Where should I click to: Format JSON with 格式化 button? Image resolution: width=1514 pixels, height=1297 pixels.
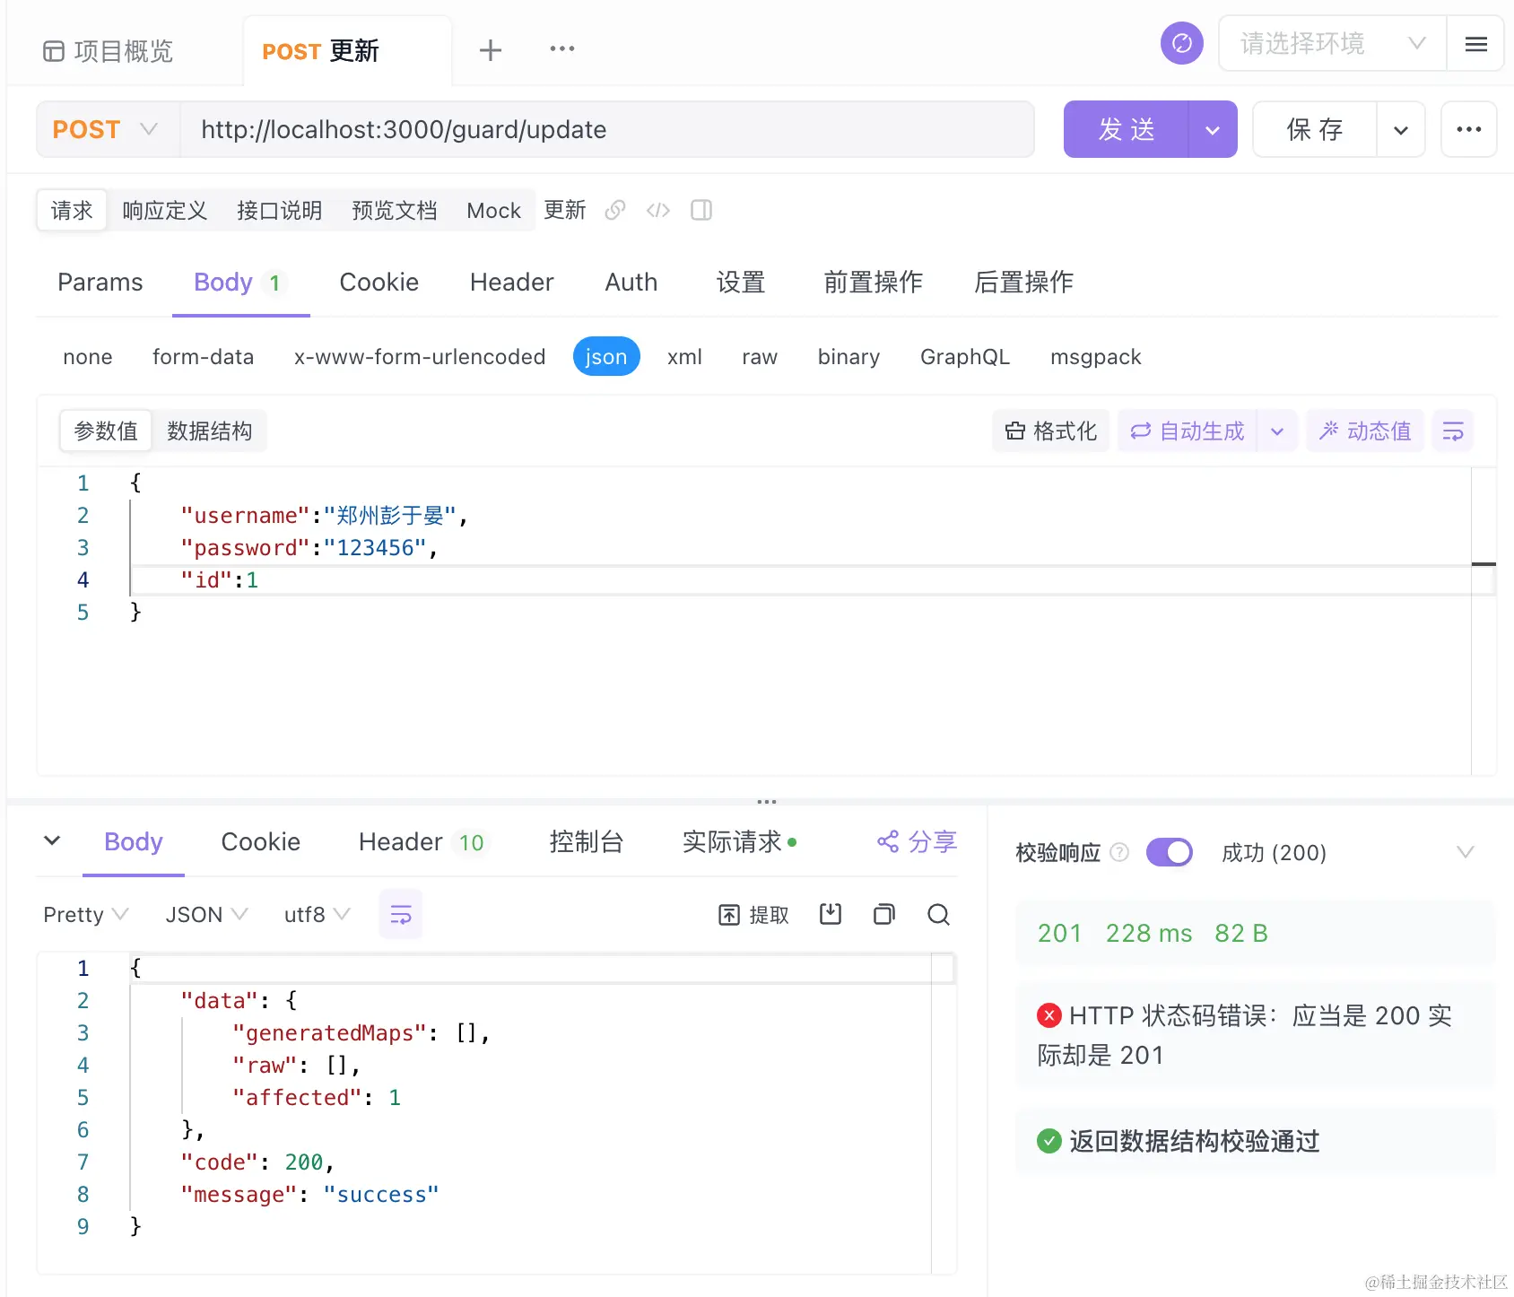(1051, 431)
